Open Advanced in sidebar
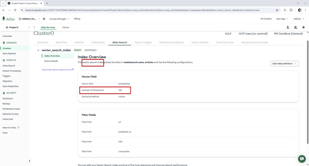This screenshot has height=166, width=309. coord(8,119)
